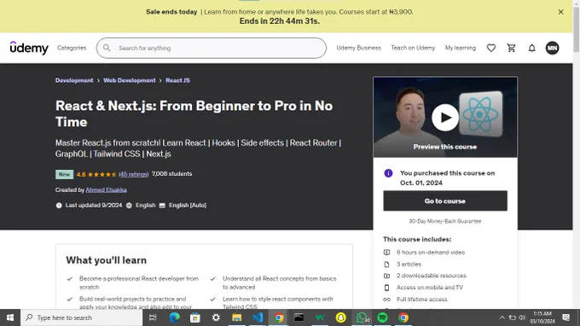Launch Microsoft Edge from taskbar
The height and width of the screenshot is (326, 580).
174,317
